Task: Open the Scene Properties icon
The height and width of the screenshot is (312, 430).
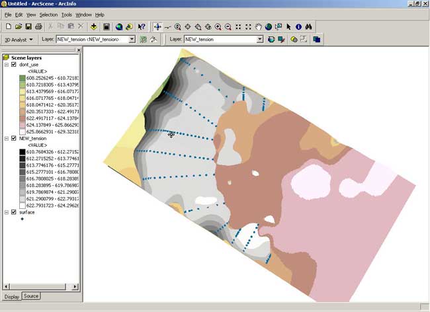Action: click(107, 26)
